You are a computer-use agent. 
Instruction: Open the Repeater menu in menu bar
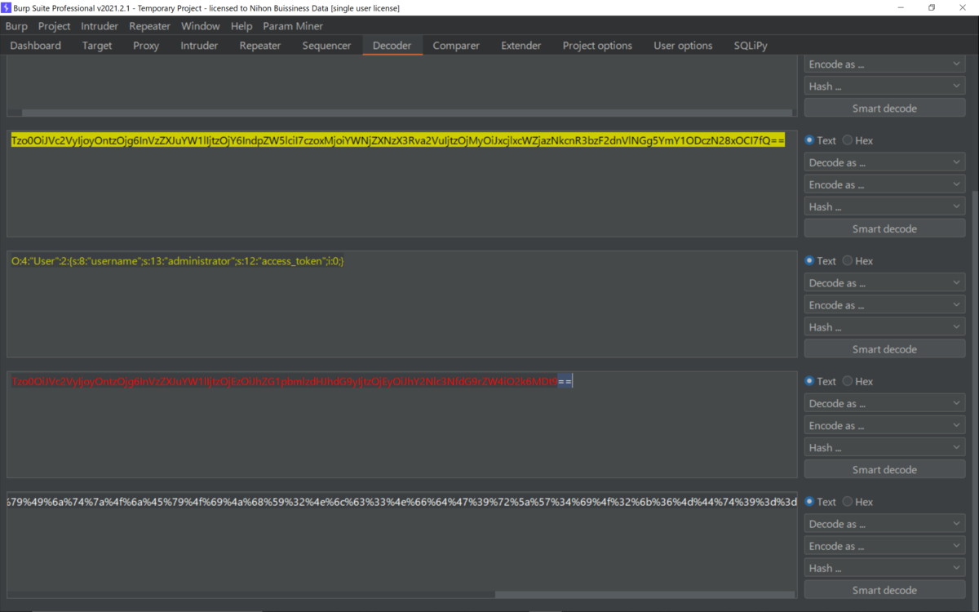click(x=150, y=26)
